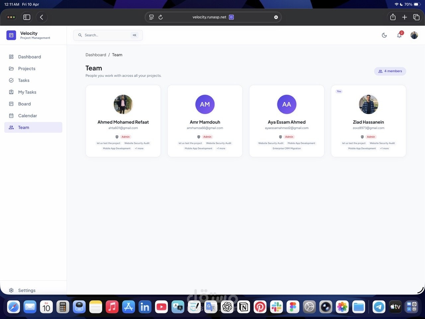Open Projects in the sidebar
This screenshot has height=319, width=425.
(x=33, y=68)
